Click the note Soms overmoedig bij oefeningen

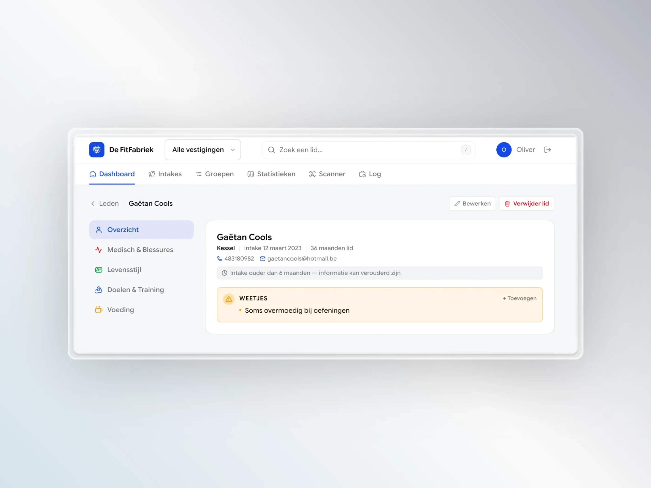pyautogui.click(x=297, y=311)
